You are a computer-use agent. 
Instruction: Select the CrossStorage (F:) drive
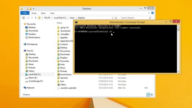36,81
